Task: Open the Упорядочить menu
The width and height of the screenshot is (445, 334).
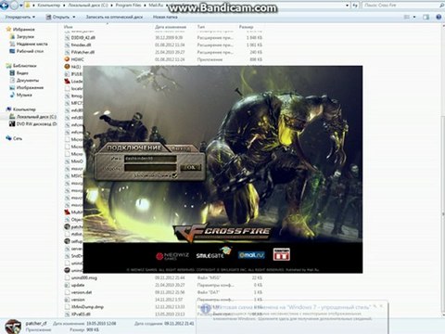Action: [20, 17]
